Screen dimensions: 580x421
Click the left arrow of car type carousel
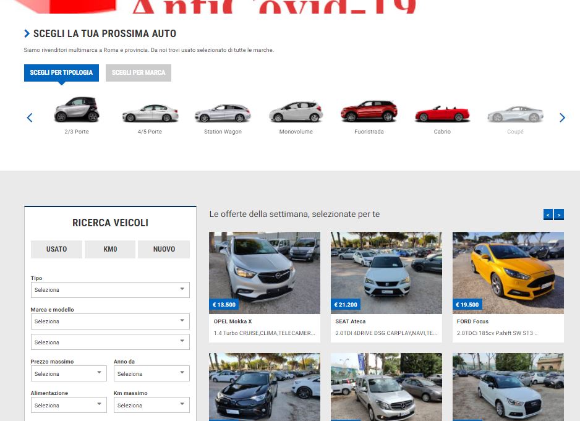30,117
